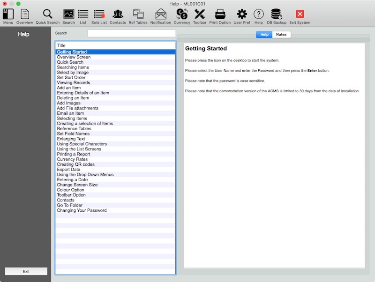375x282 pixels.
Task: Open the Overview toolbar icon
Action: pyautogui.click(x=24, y=14)
